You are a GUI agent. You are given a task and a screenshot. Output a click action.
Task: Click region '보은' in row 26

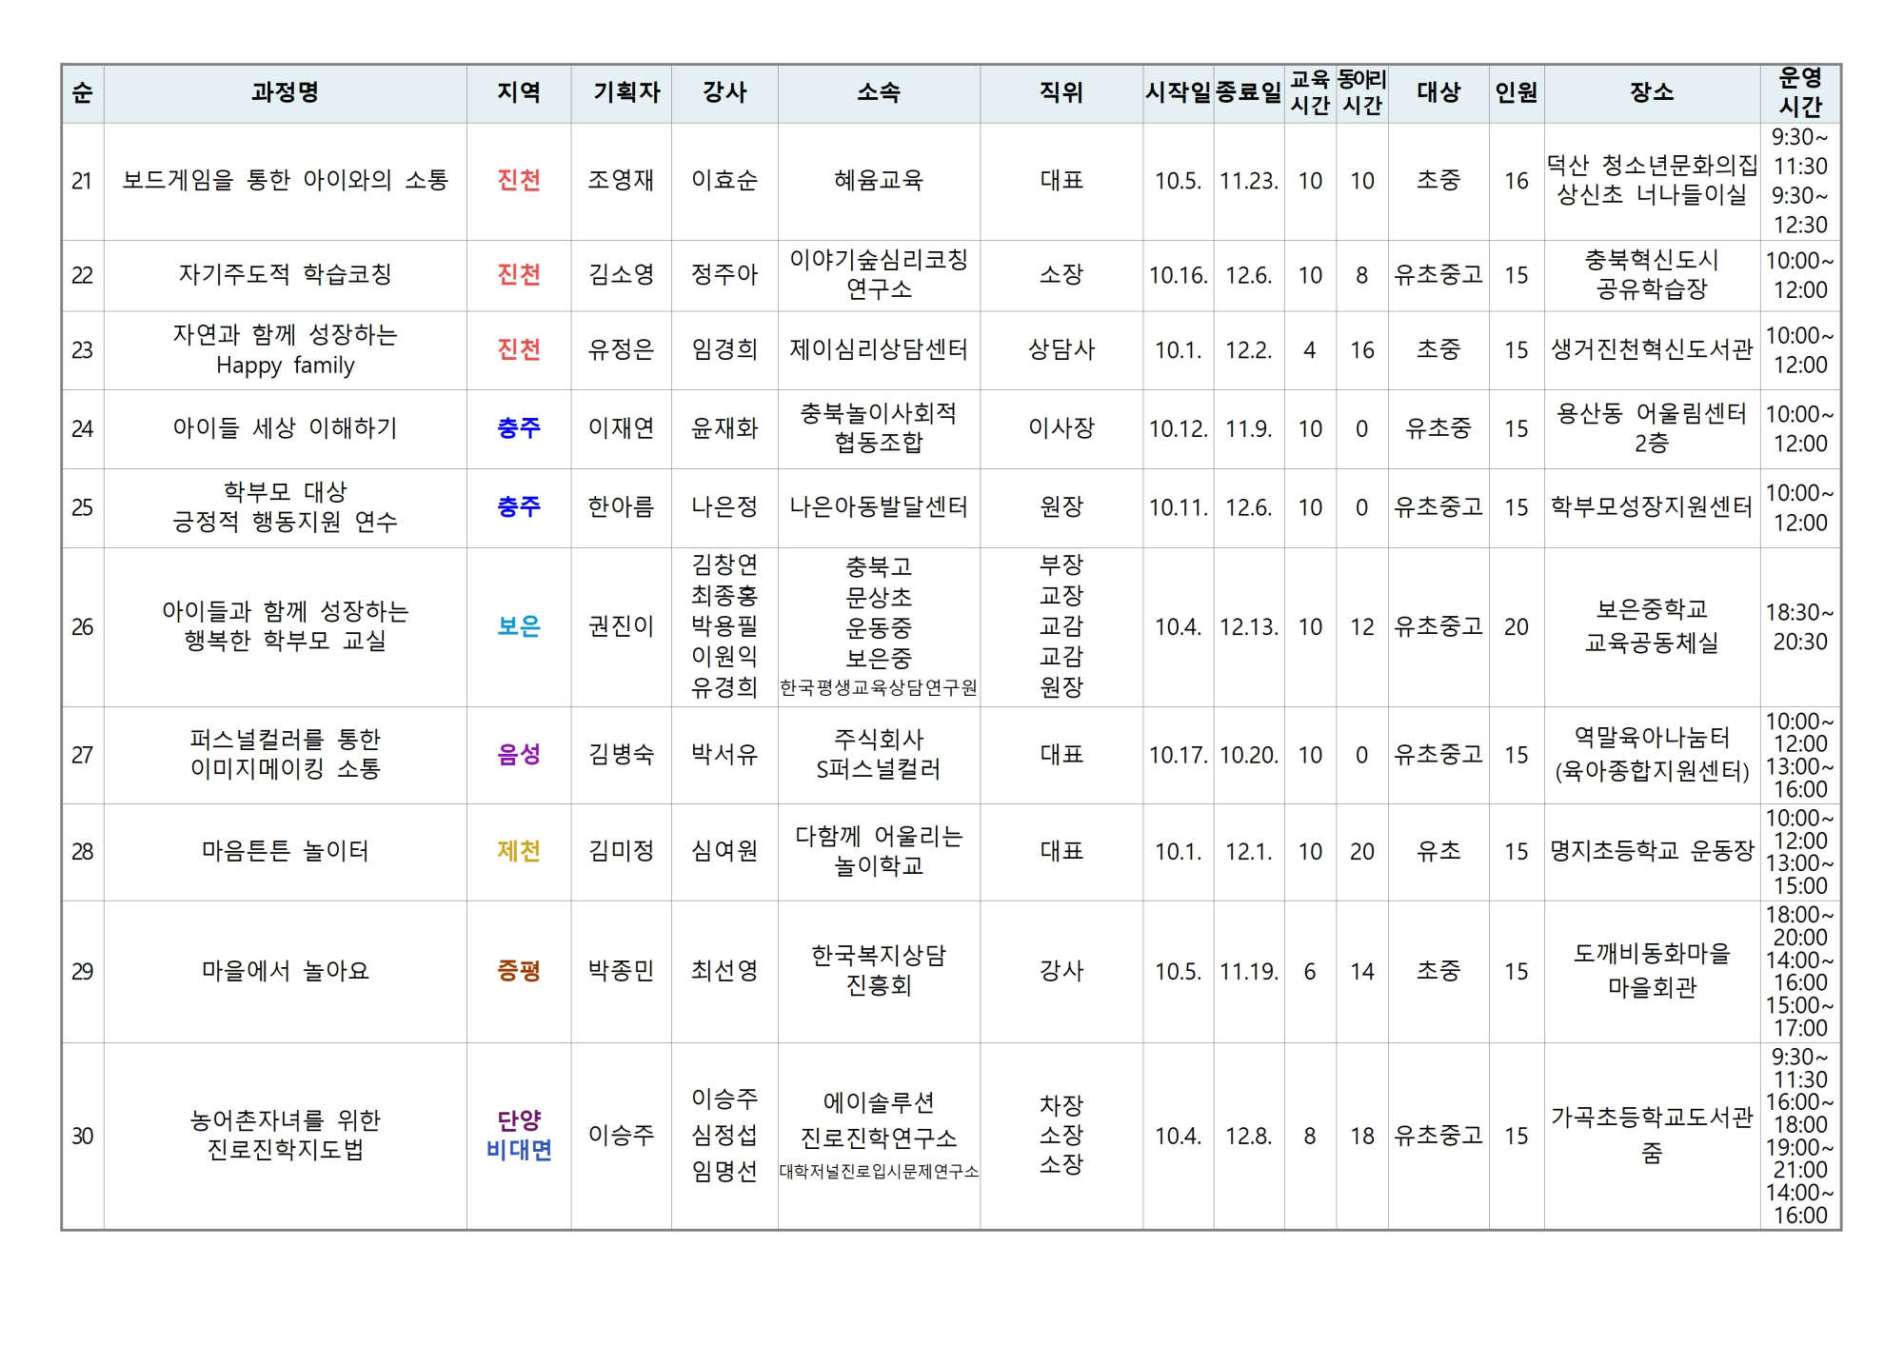point(519,626)
